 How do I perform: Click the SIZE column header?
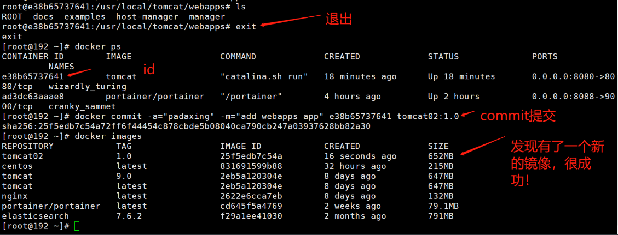coord(438,146)
